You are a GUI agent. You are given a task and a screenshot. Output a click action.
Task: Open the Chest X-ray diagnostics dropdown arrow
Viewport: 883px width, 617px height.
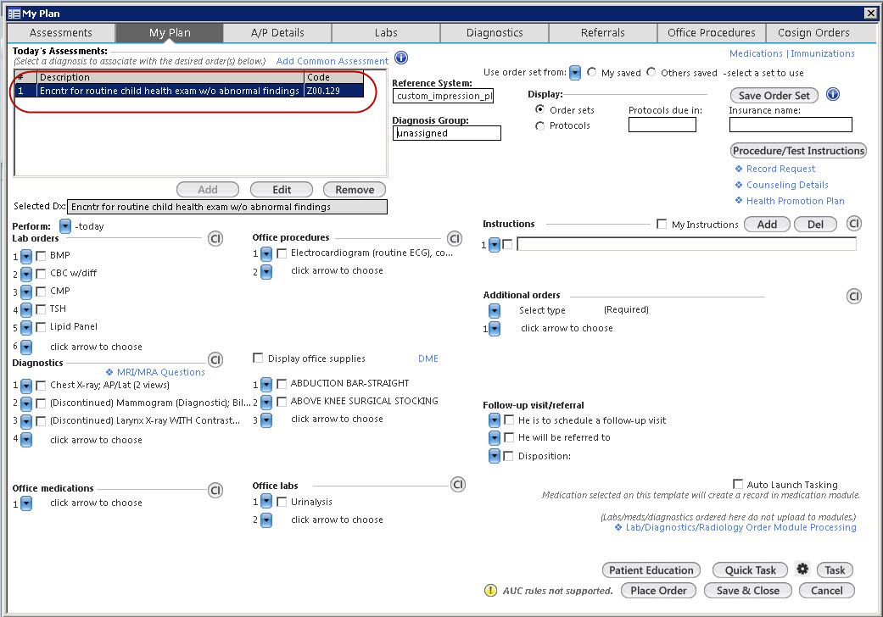click(x=26, y=386)
